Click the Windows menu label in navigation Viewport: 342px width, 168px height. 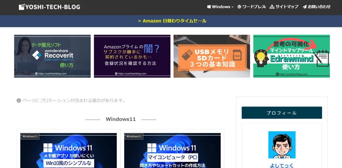[221, 7]
